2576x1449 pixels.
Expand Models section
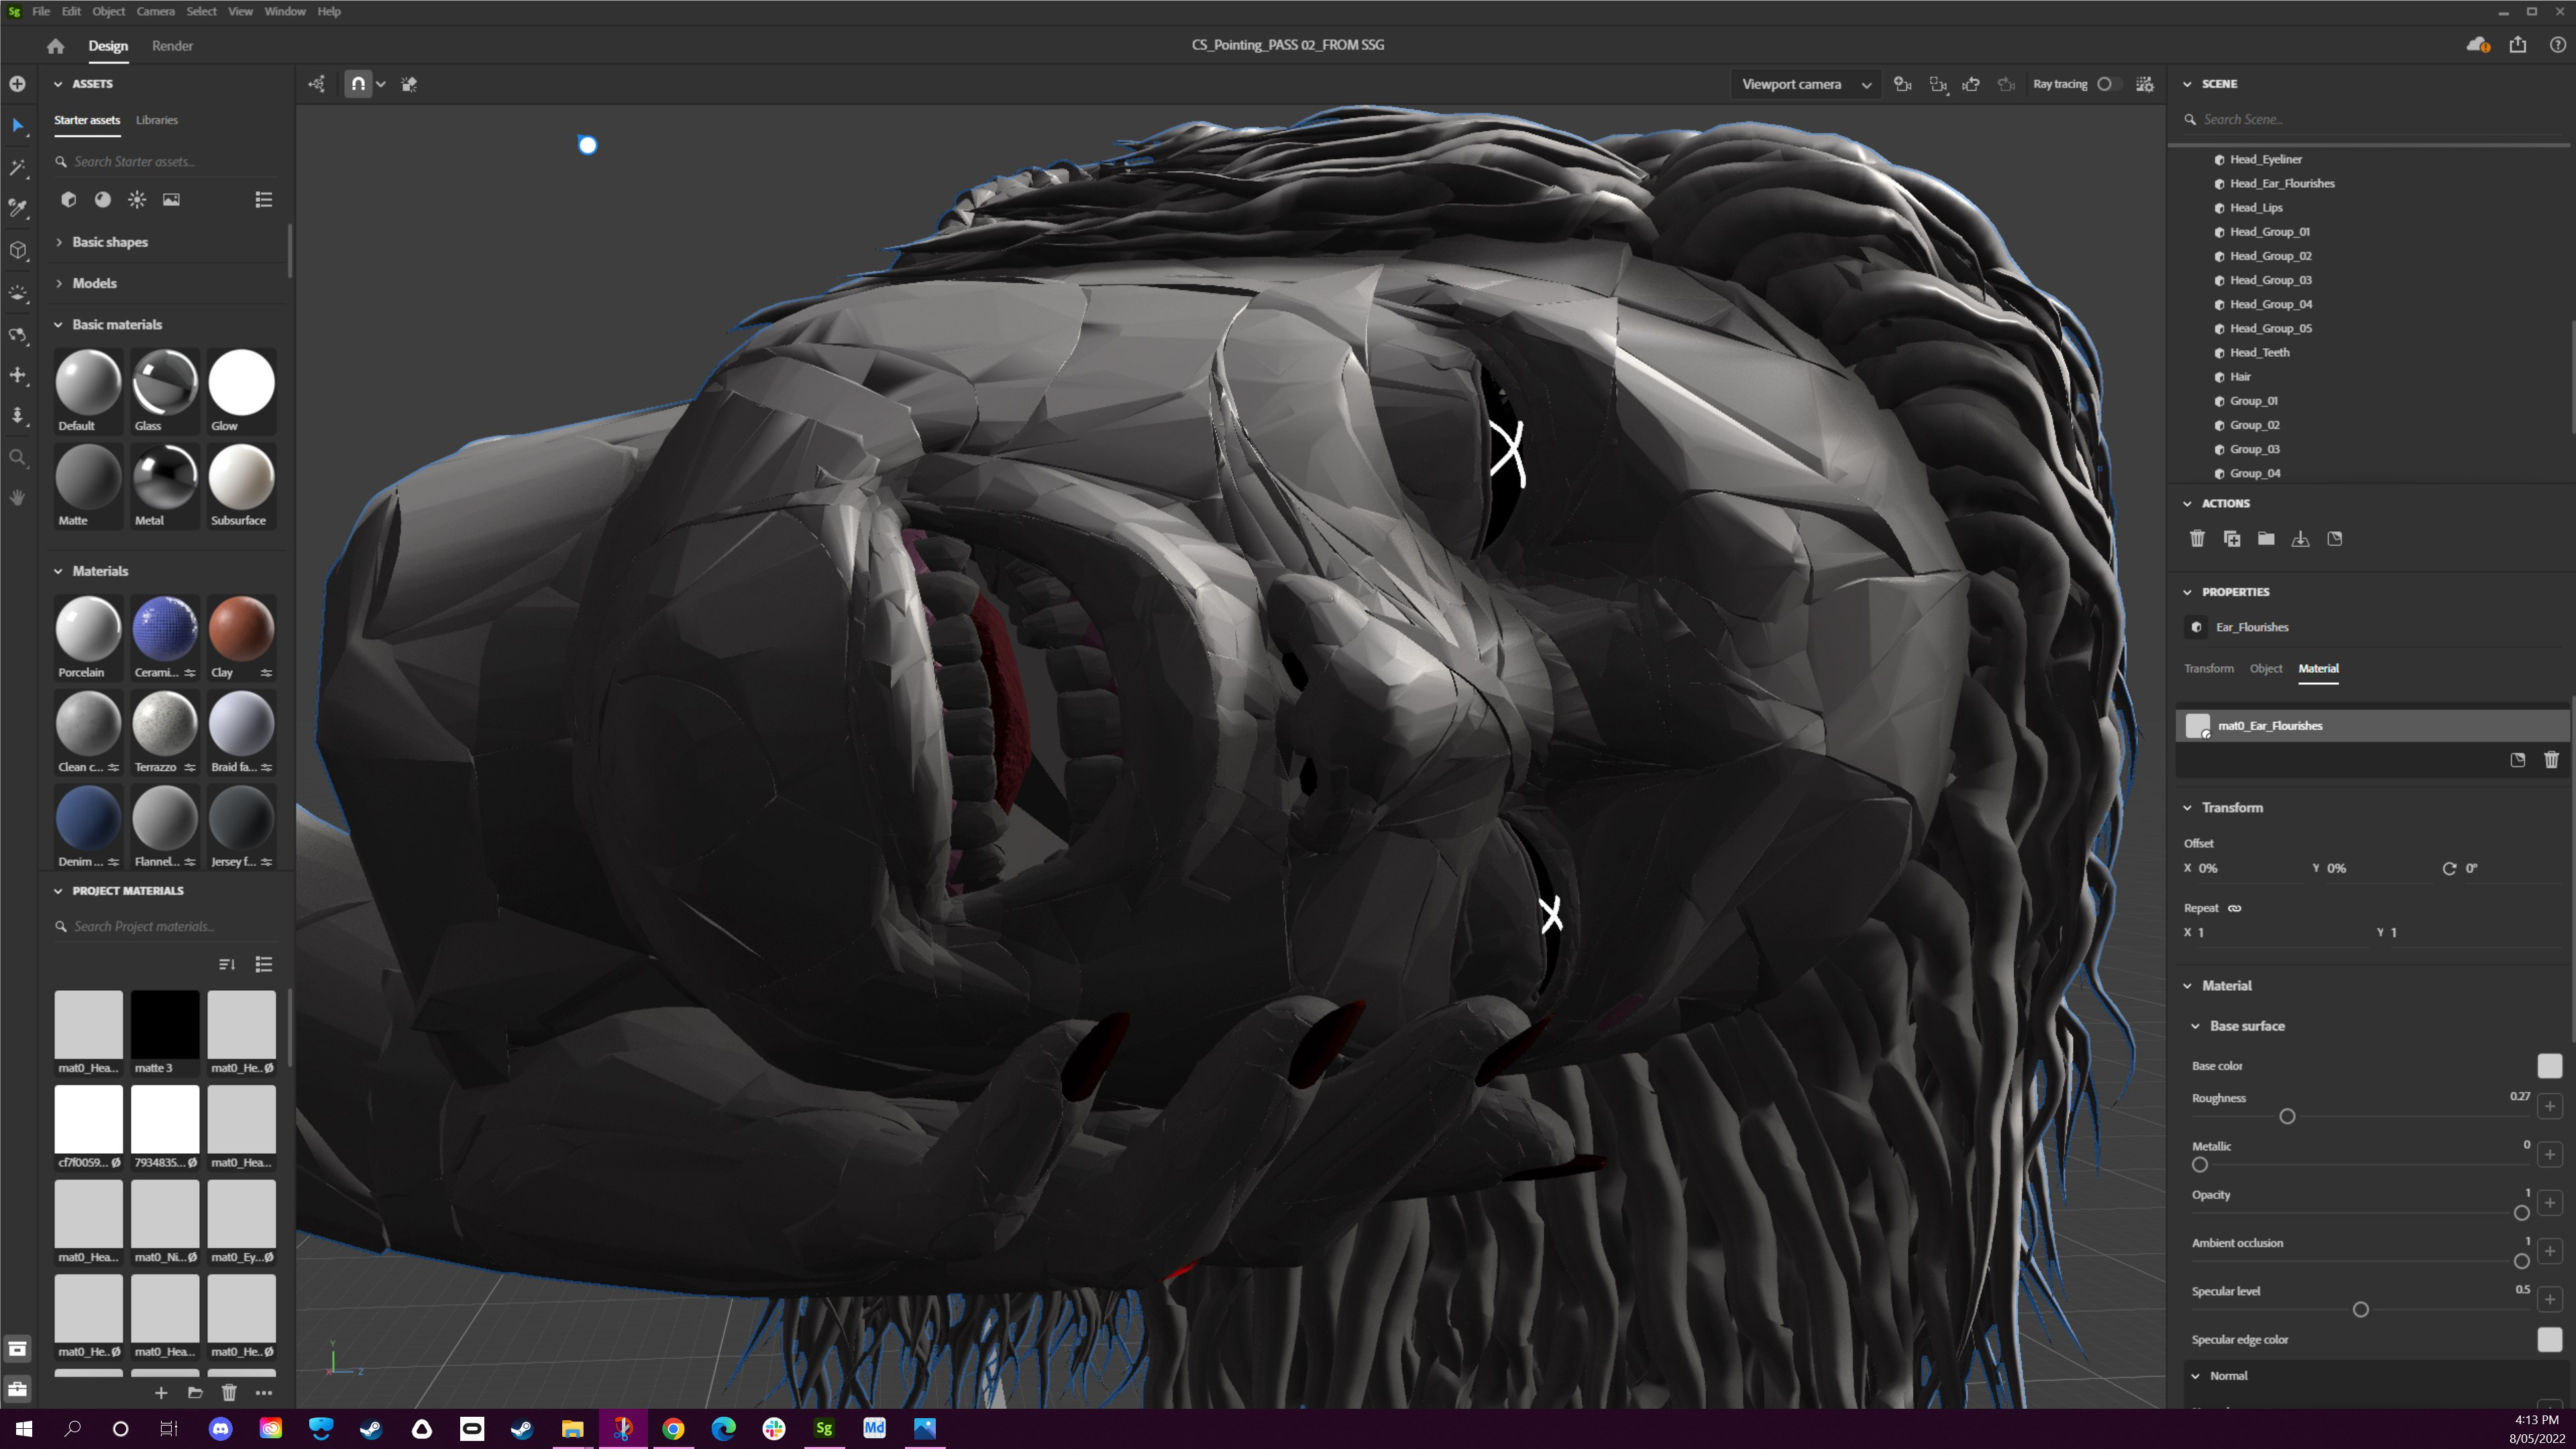[59, 283]
